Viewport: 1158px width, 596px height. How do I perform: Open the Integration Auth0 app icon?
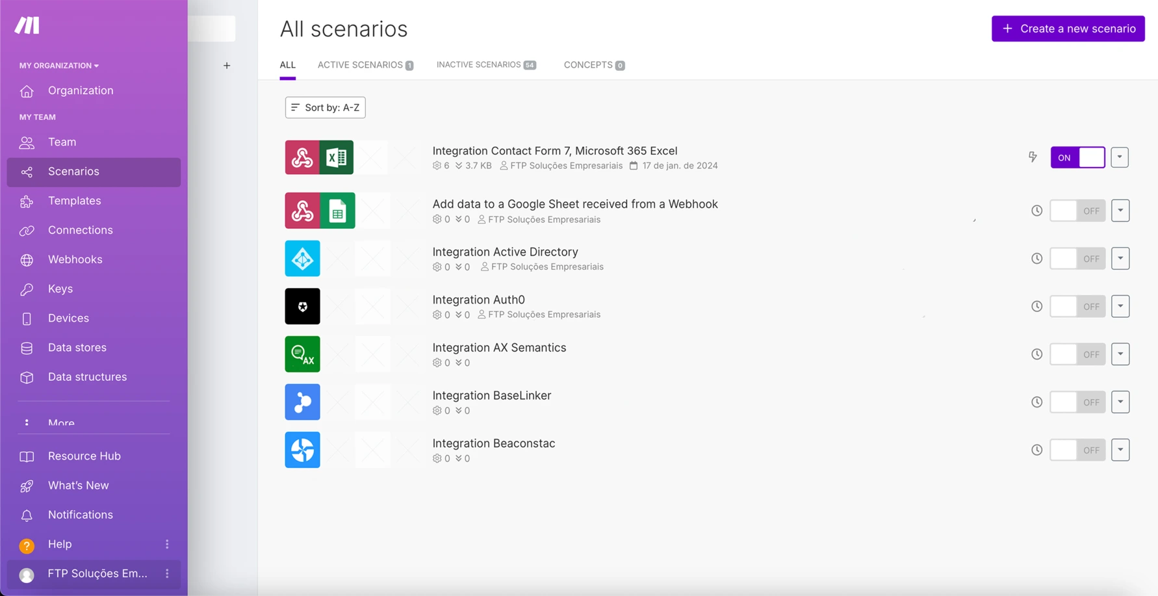(302, 306)
